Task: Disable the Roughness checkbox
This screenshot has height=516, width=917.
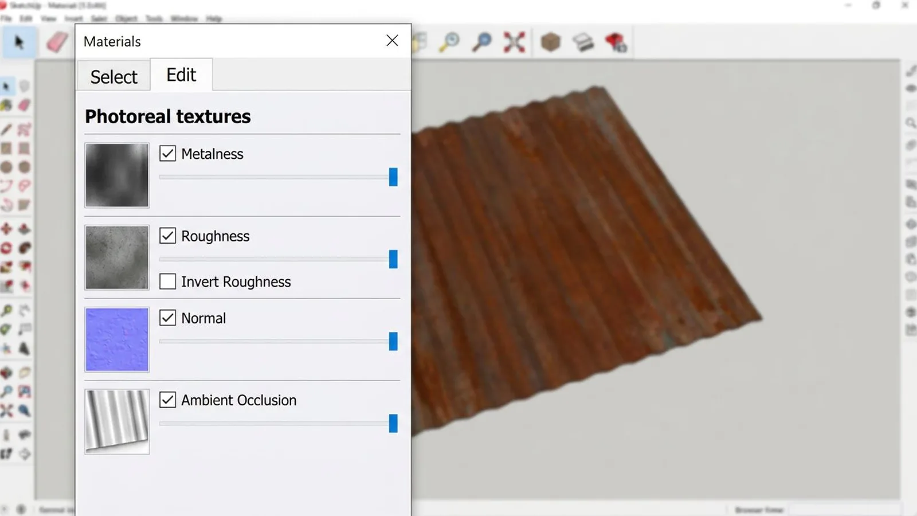Action: coord(167,236)
